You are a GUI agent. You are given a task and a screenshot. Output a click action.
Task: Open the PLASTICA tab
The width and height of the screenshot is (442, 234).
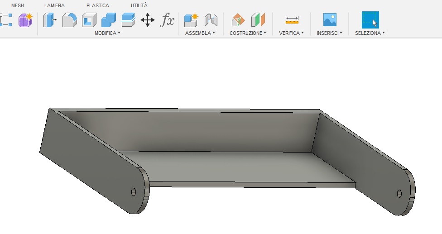[97, 5]
